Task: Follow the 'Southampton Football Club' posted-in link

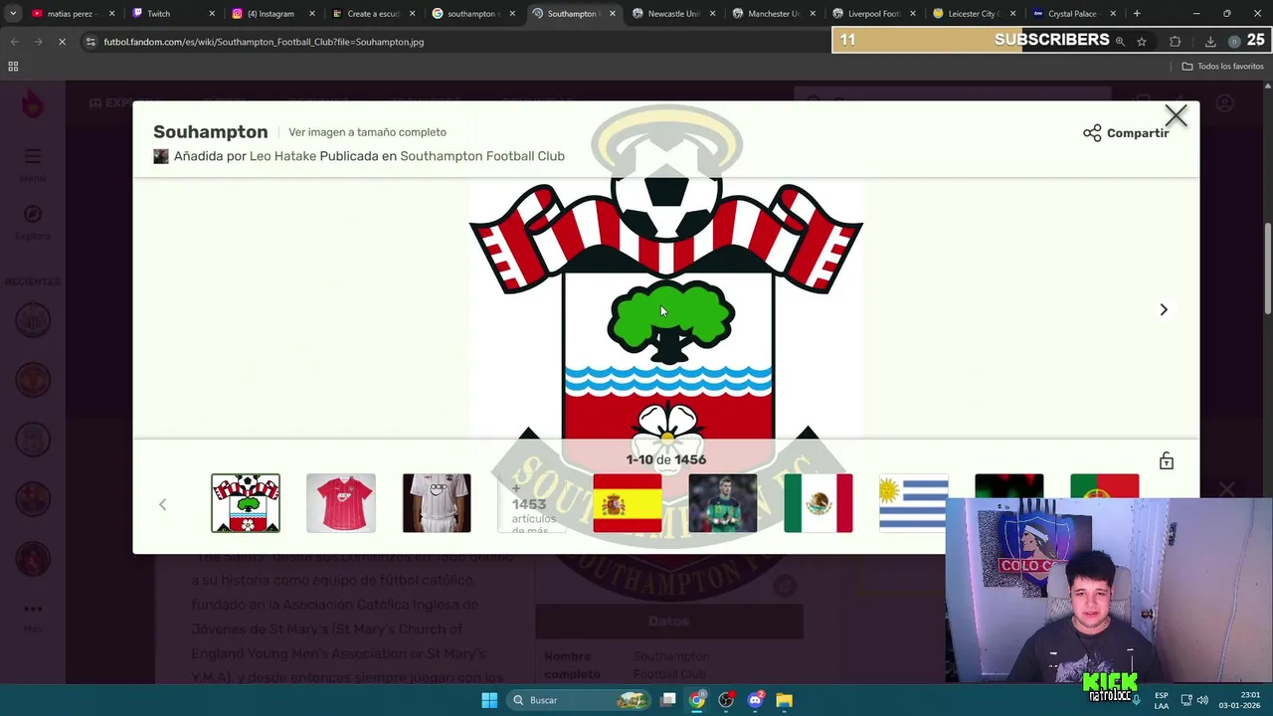Action: tap(482, 156)
